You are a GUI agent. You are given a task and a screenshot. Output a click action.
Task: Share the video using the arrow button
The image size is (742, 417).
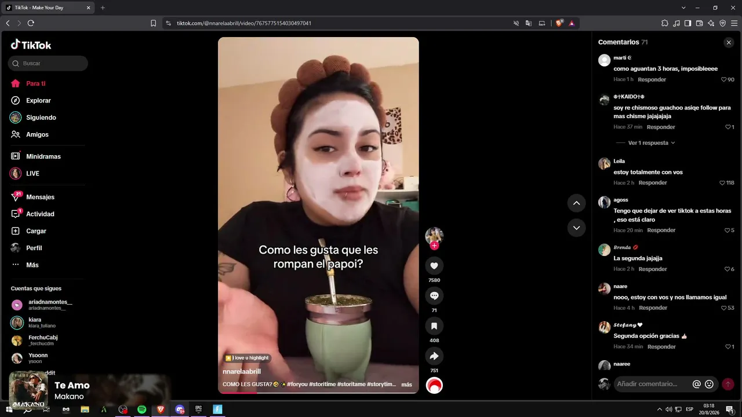(434, 356)
